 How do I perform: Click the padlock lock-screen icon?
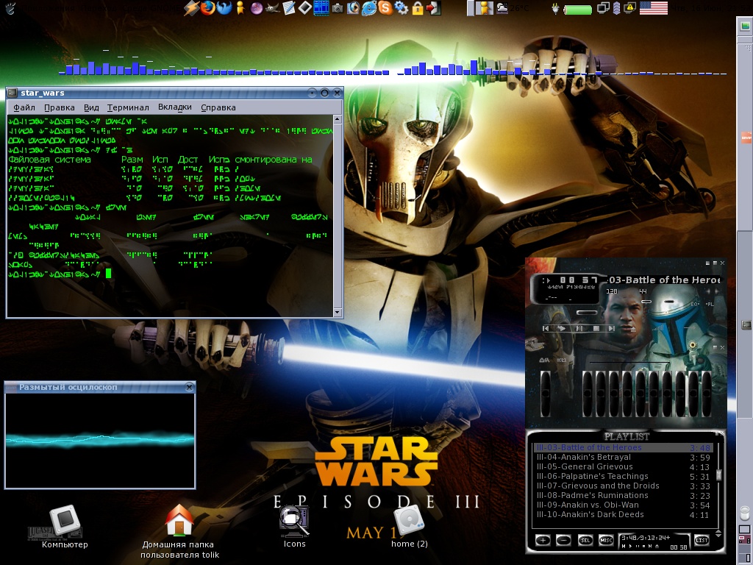(x=418, y=8)
